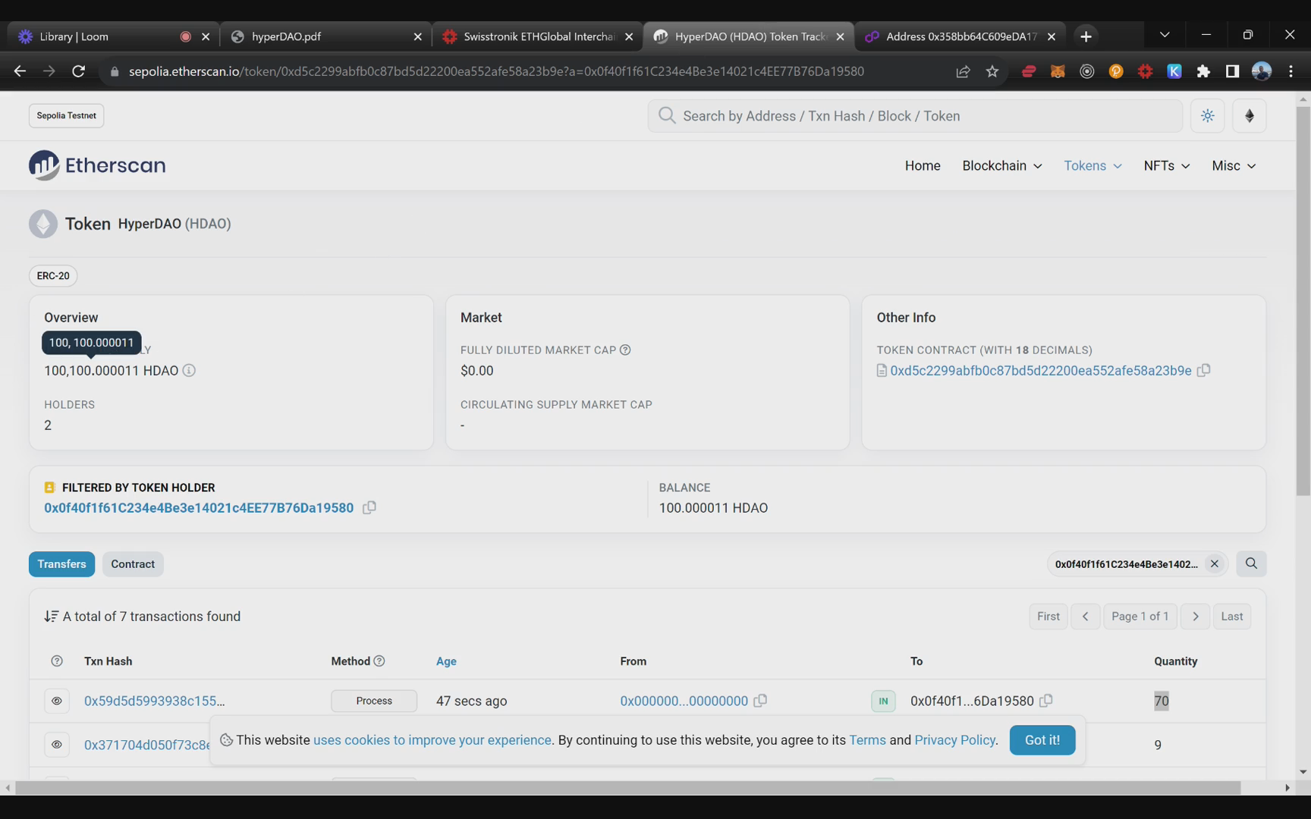Open the filtered token holder address link
The height and width of the screenshot is (819, 1311).
199,507
